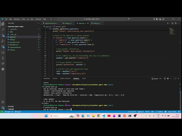The height and width of the screenshot is (136, 182).
Task: Show the PROBLEMS panel tab
Action: pos(47,78)
